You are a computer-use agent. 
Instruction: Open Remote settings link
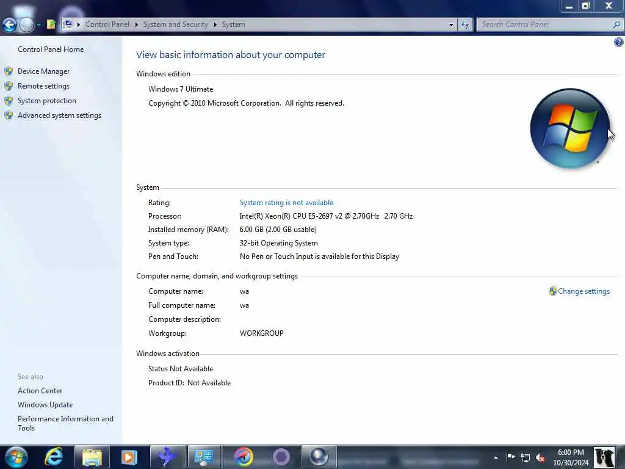tap(43, 86)
